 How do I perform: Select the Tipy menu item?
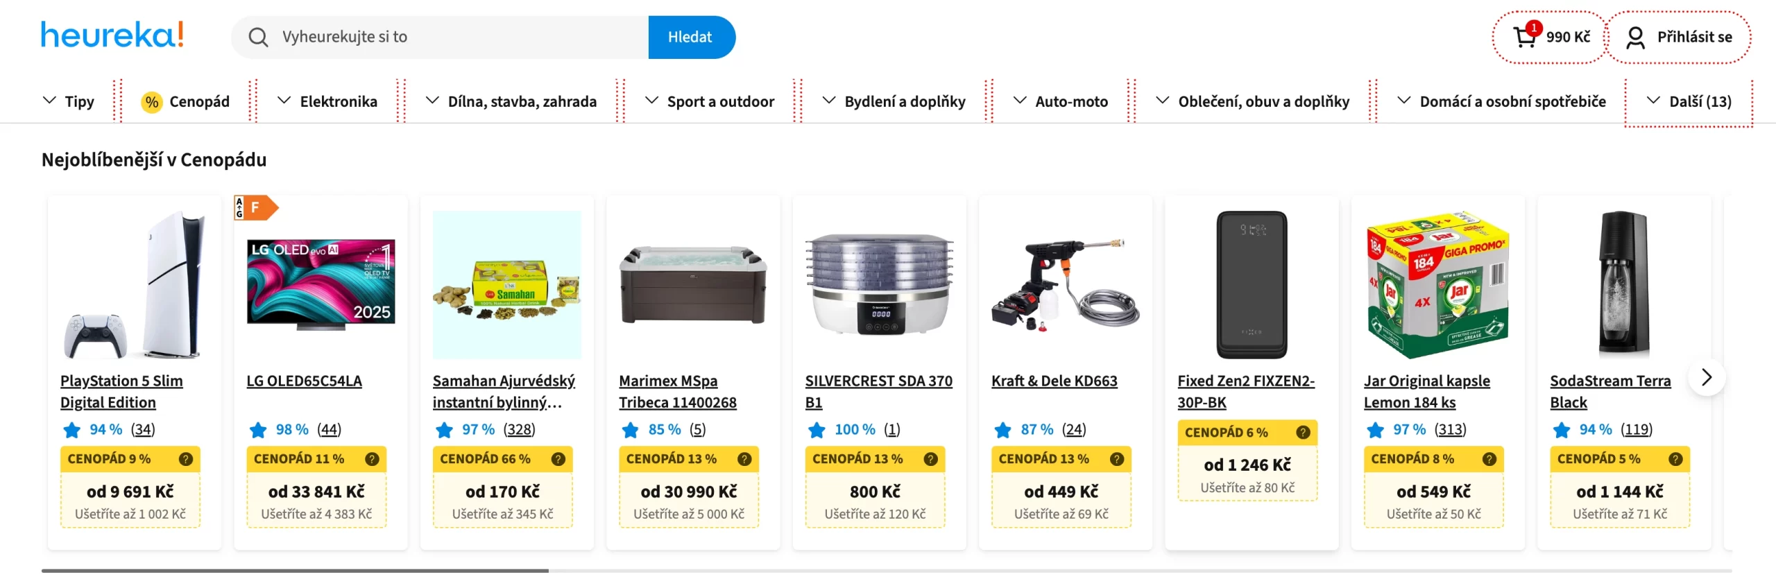point(79,101)
